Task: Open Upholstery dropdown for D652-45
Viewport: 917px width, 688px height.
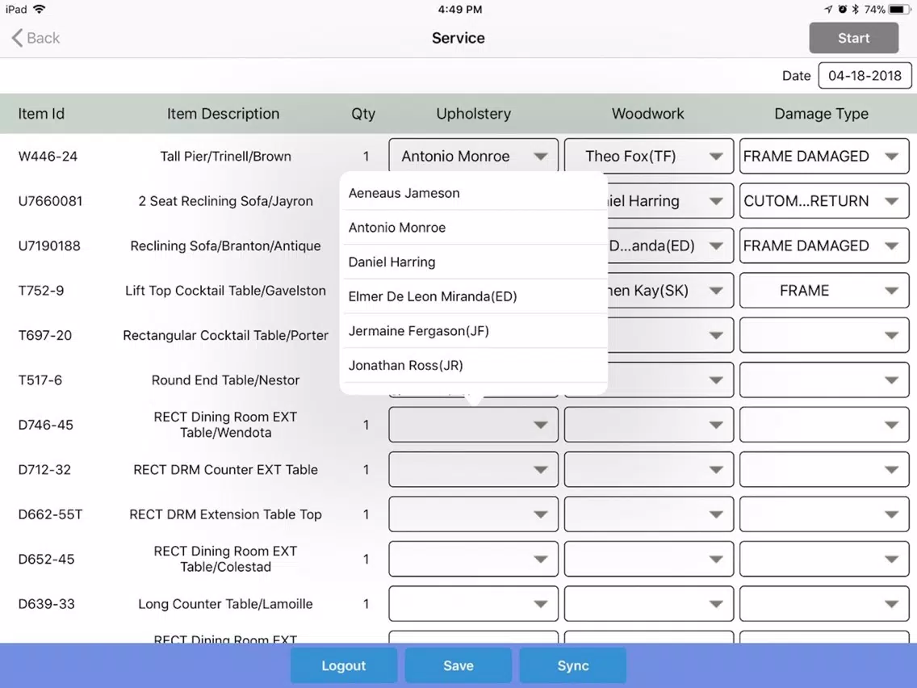Action: [473, 560]
